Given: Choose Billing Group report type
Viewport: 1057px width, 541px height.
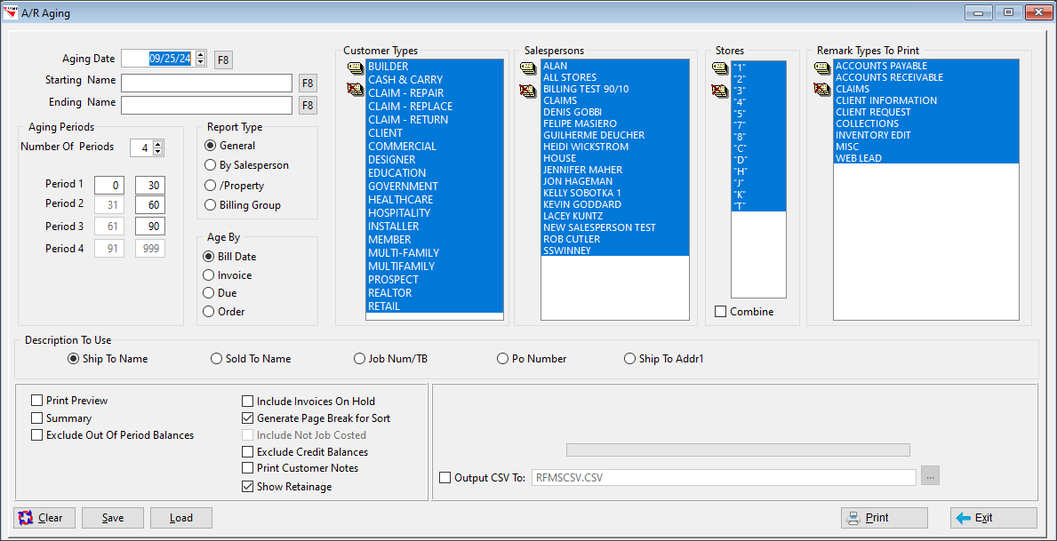Looking at the screenshot, I should 210,205.
